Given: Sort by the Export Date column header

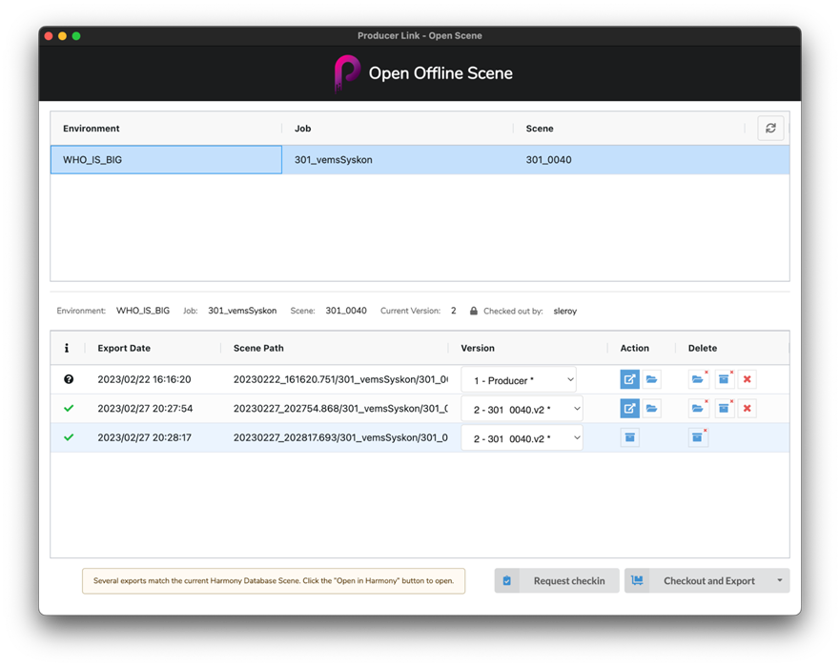Looking at the screenshot, I should click(x=124, y=348).
